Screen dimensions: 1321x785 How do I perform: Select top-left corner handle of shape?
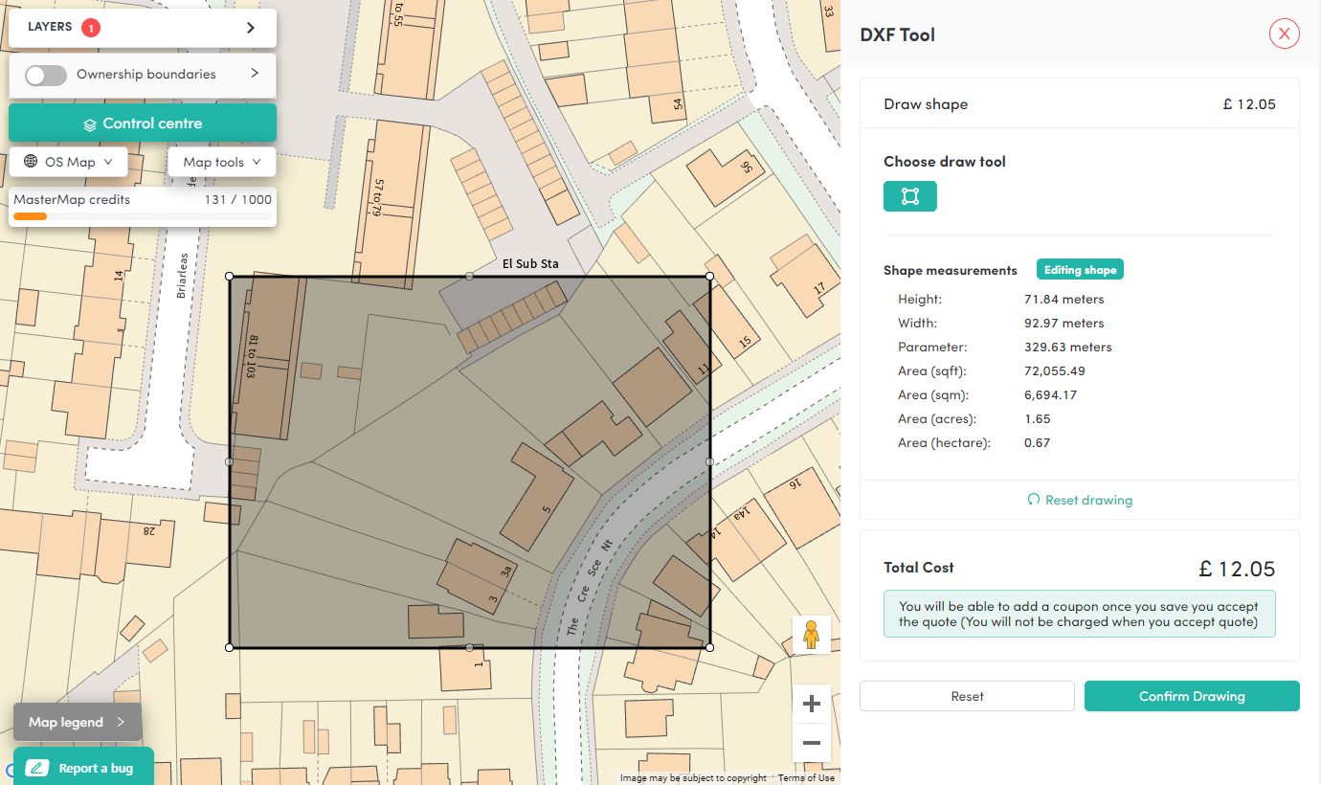coord(230,277)
